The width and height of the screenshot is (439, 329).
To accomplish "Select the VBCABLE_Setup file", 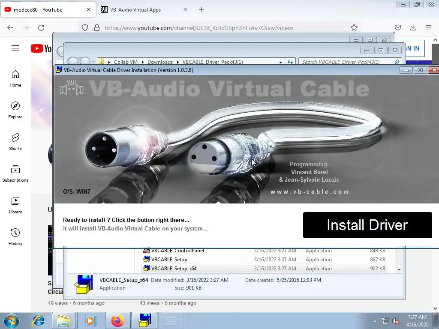I will tap(169, 259).
